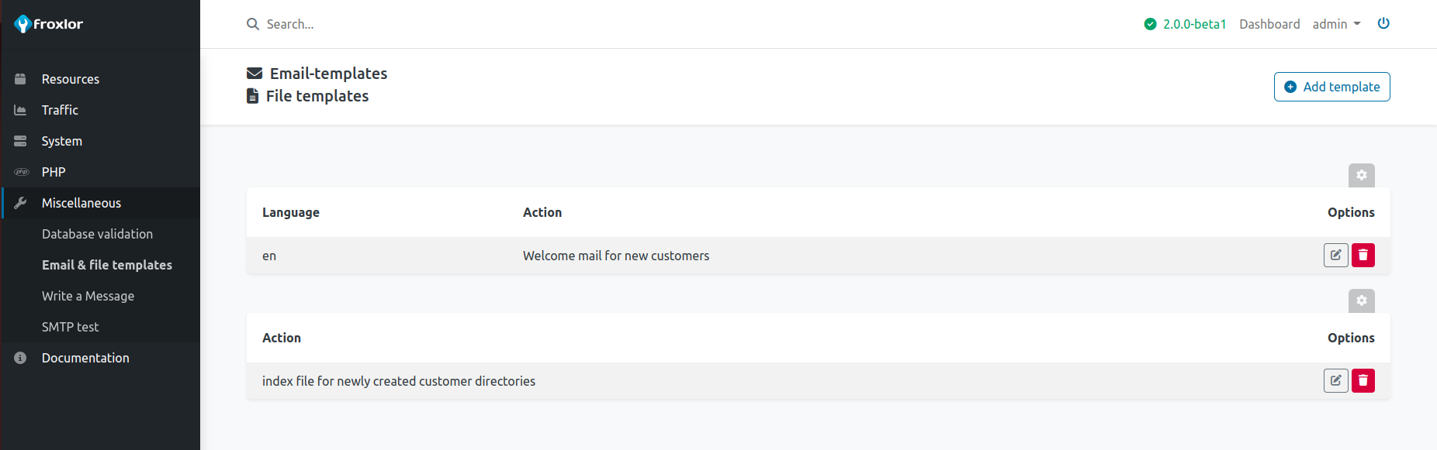The height and width of the screenshot is (450, 1437).
Task: Click the green version status checkmark
Action: 1150,24
